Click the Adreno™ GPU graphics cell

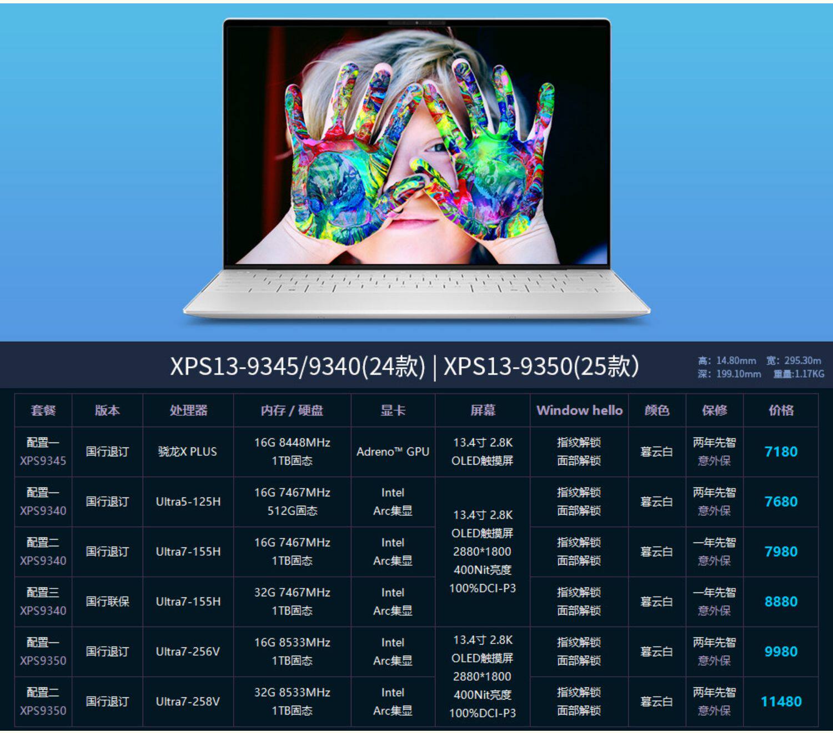(x=393, y=451)
